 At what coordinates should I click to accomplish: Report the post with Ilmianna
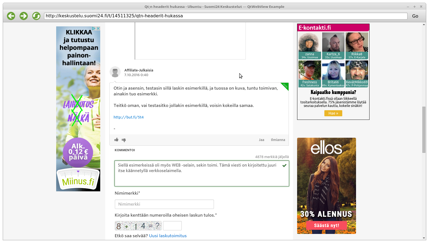(278, 140)
